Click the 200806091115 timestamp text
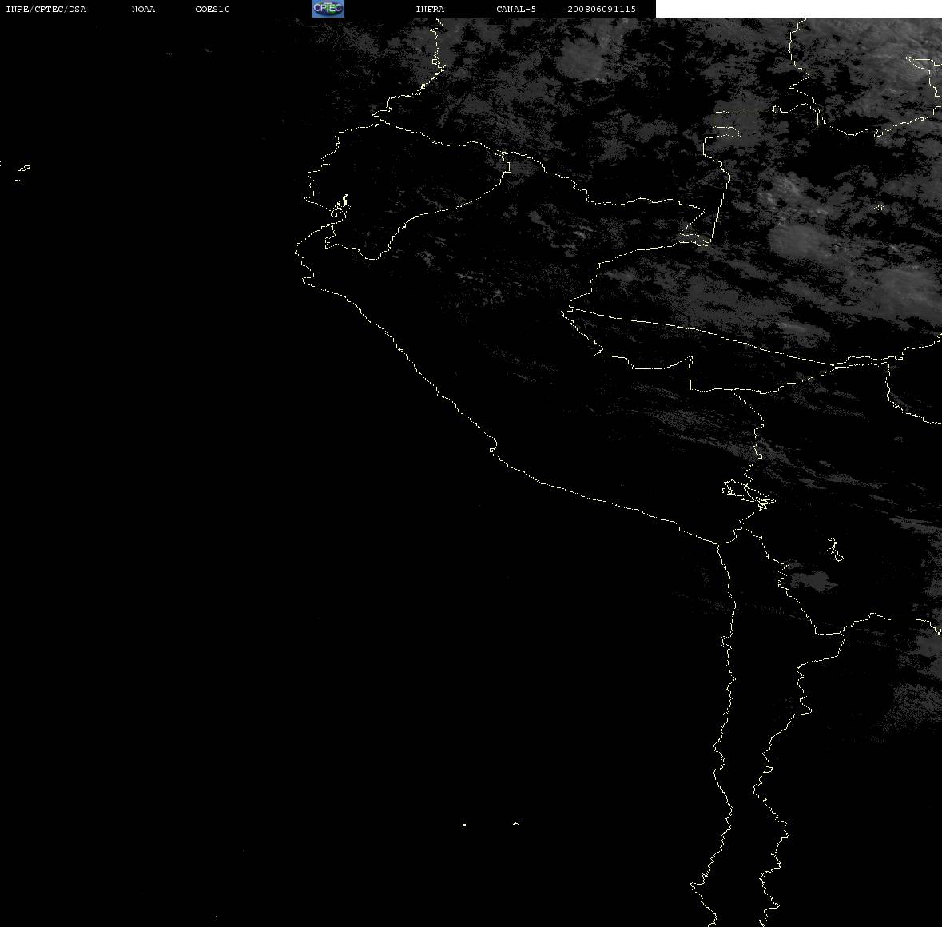This screenshot has height=927, width=942. click(x=602, y=9)
